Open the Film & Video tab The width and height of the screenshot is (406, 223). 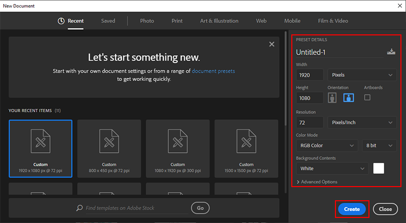[332, 21]
